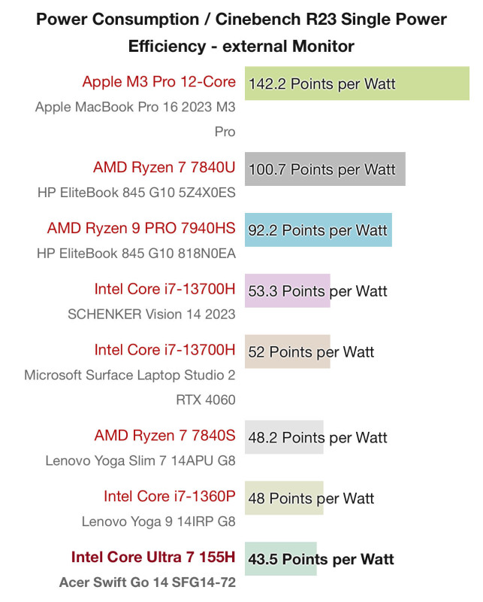Select the beige 52 Points per Watt bar
This screenshot has height=602, width=483.
pyautogui.click(x=288, y=351)
